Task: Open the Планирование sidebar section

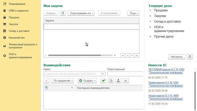Action: pos(17,4)
